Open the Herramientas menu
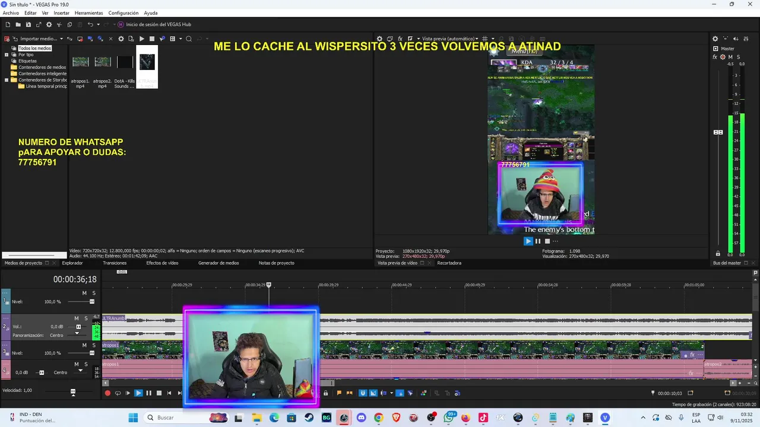760x427 pixels. pyautogui.click(x=88, y=13)
